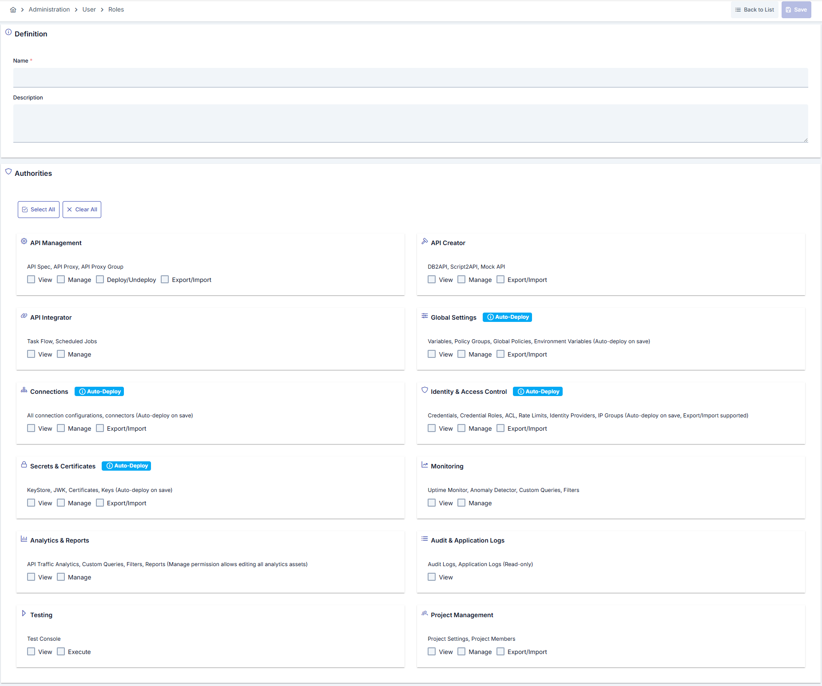
Task: Click the API Integrator link icon
Action: tap(24, 316)
